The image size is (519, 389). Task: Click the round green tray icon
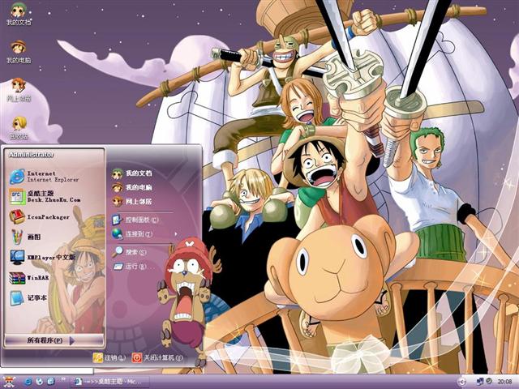point(488,382)
